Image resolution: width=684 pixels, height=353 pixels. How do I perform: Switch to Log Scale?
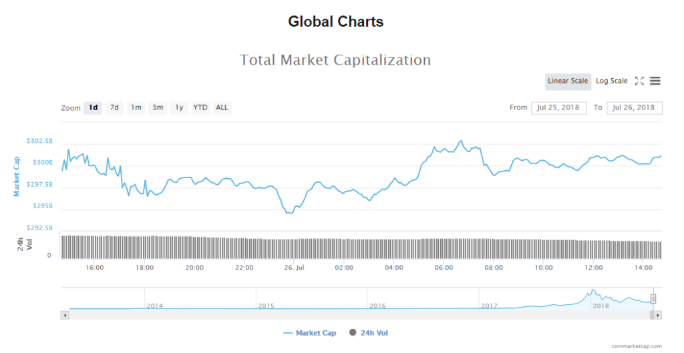point(611,81)
